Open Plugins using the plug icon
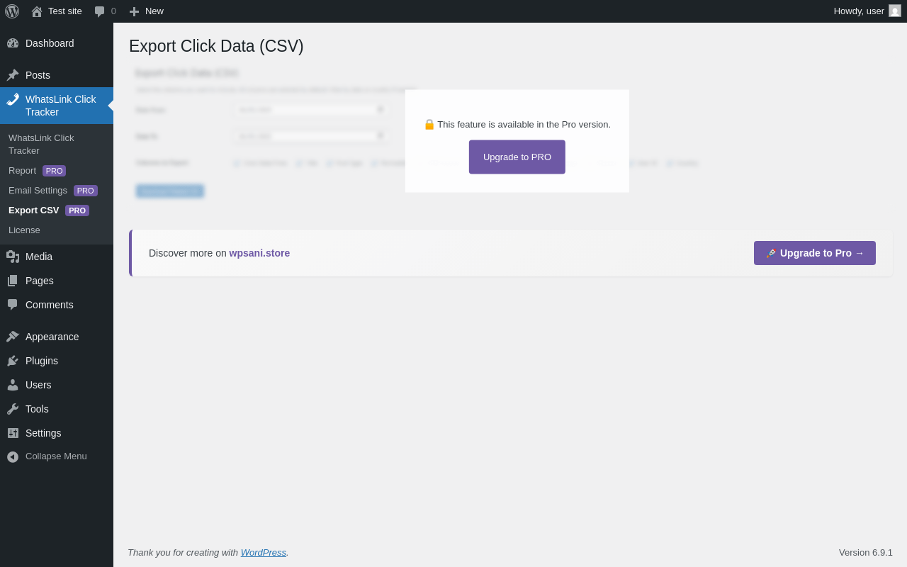907x567 pixels. click(x=13, y=361)
